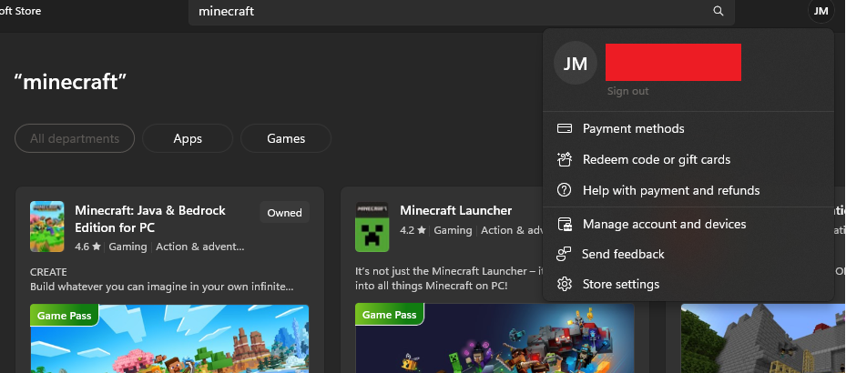The width and height of the screenshot is (846, 373).
Task: Open Minecraft: Java & Bedrock Edition title
Action: [150, 219]
